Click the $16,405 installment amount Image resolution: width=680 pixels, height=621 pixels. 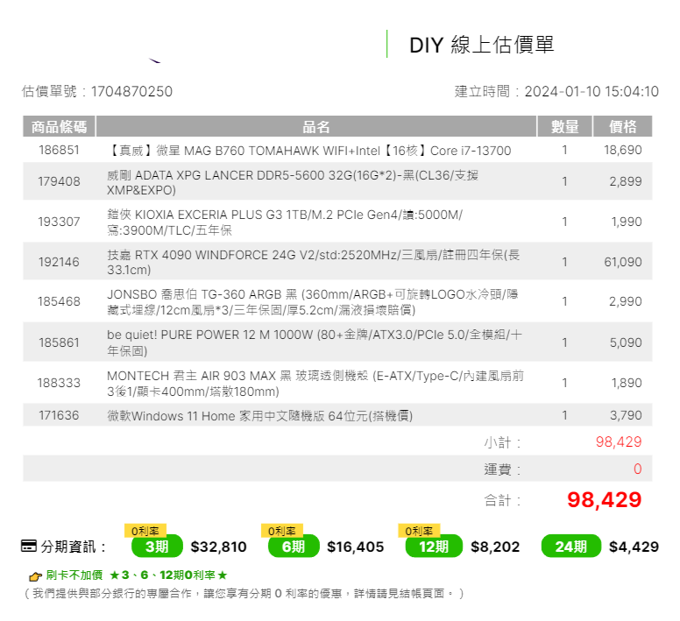(x=355, y=547)
